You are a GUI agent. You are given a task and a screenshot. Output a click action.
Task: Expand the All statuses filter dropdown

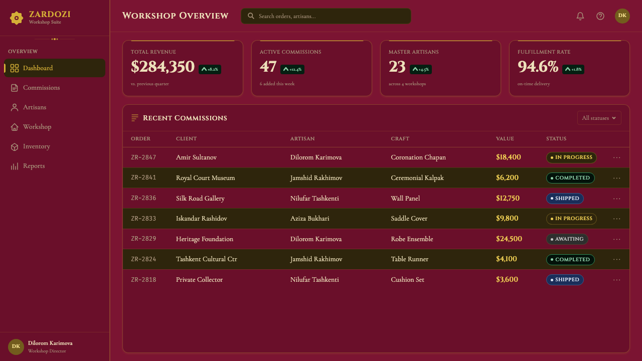[599, 118]
